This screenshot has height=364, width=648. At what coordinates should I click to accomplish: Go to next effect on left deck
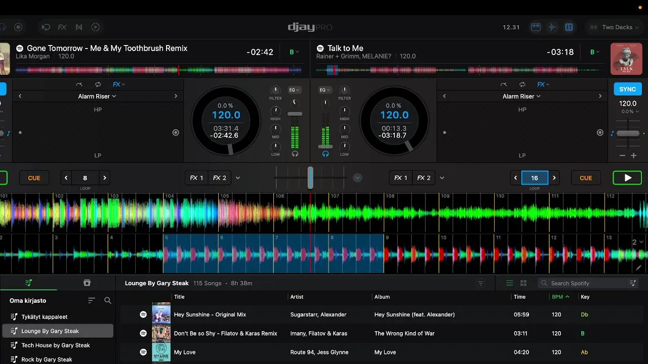(176, 96)
